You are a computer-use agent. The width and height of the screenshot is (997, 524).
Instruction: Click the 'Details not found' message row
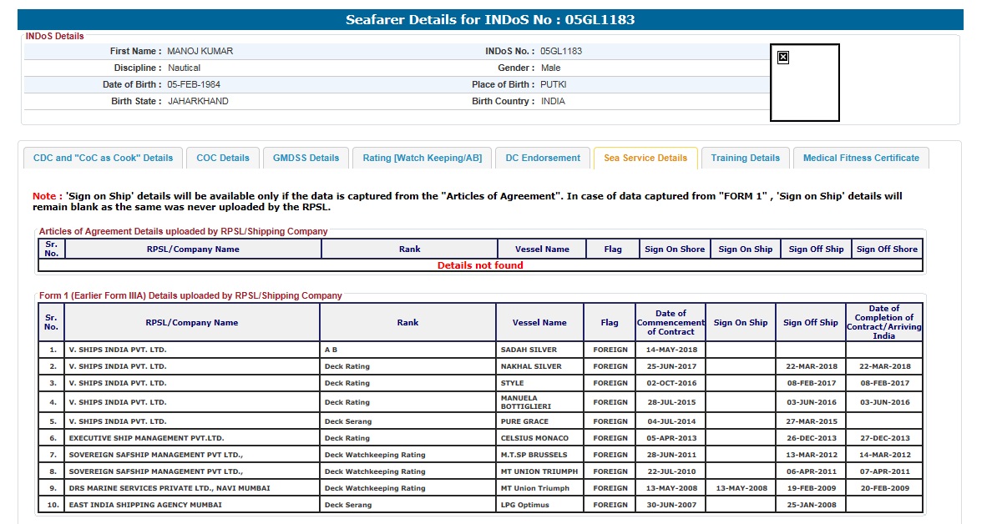[x=481, y=265]
